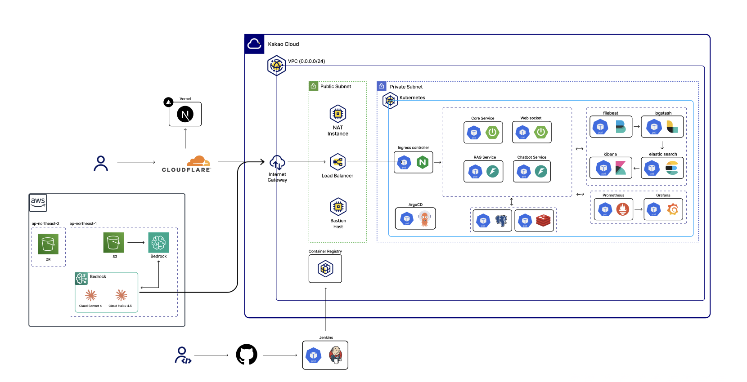This screenshot has height=382, width=747.
Task: Click the Claud Haiku 4.5 icon
Action: (x=121, y=295)
